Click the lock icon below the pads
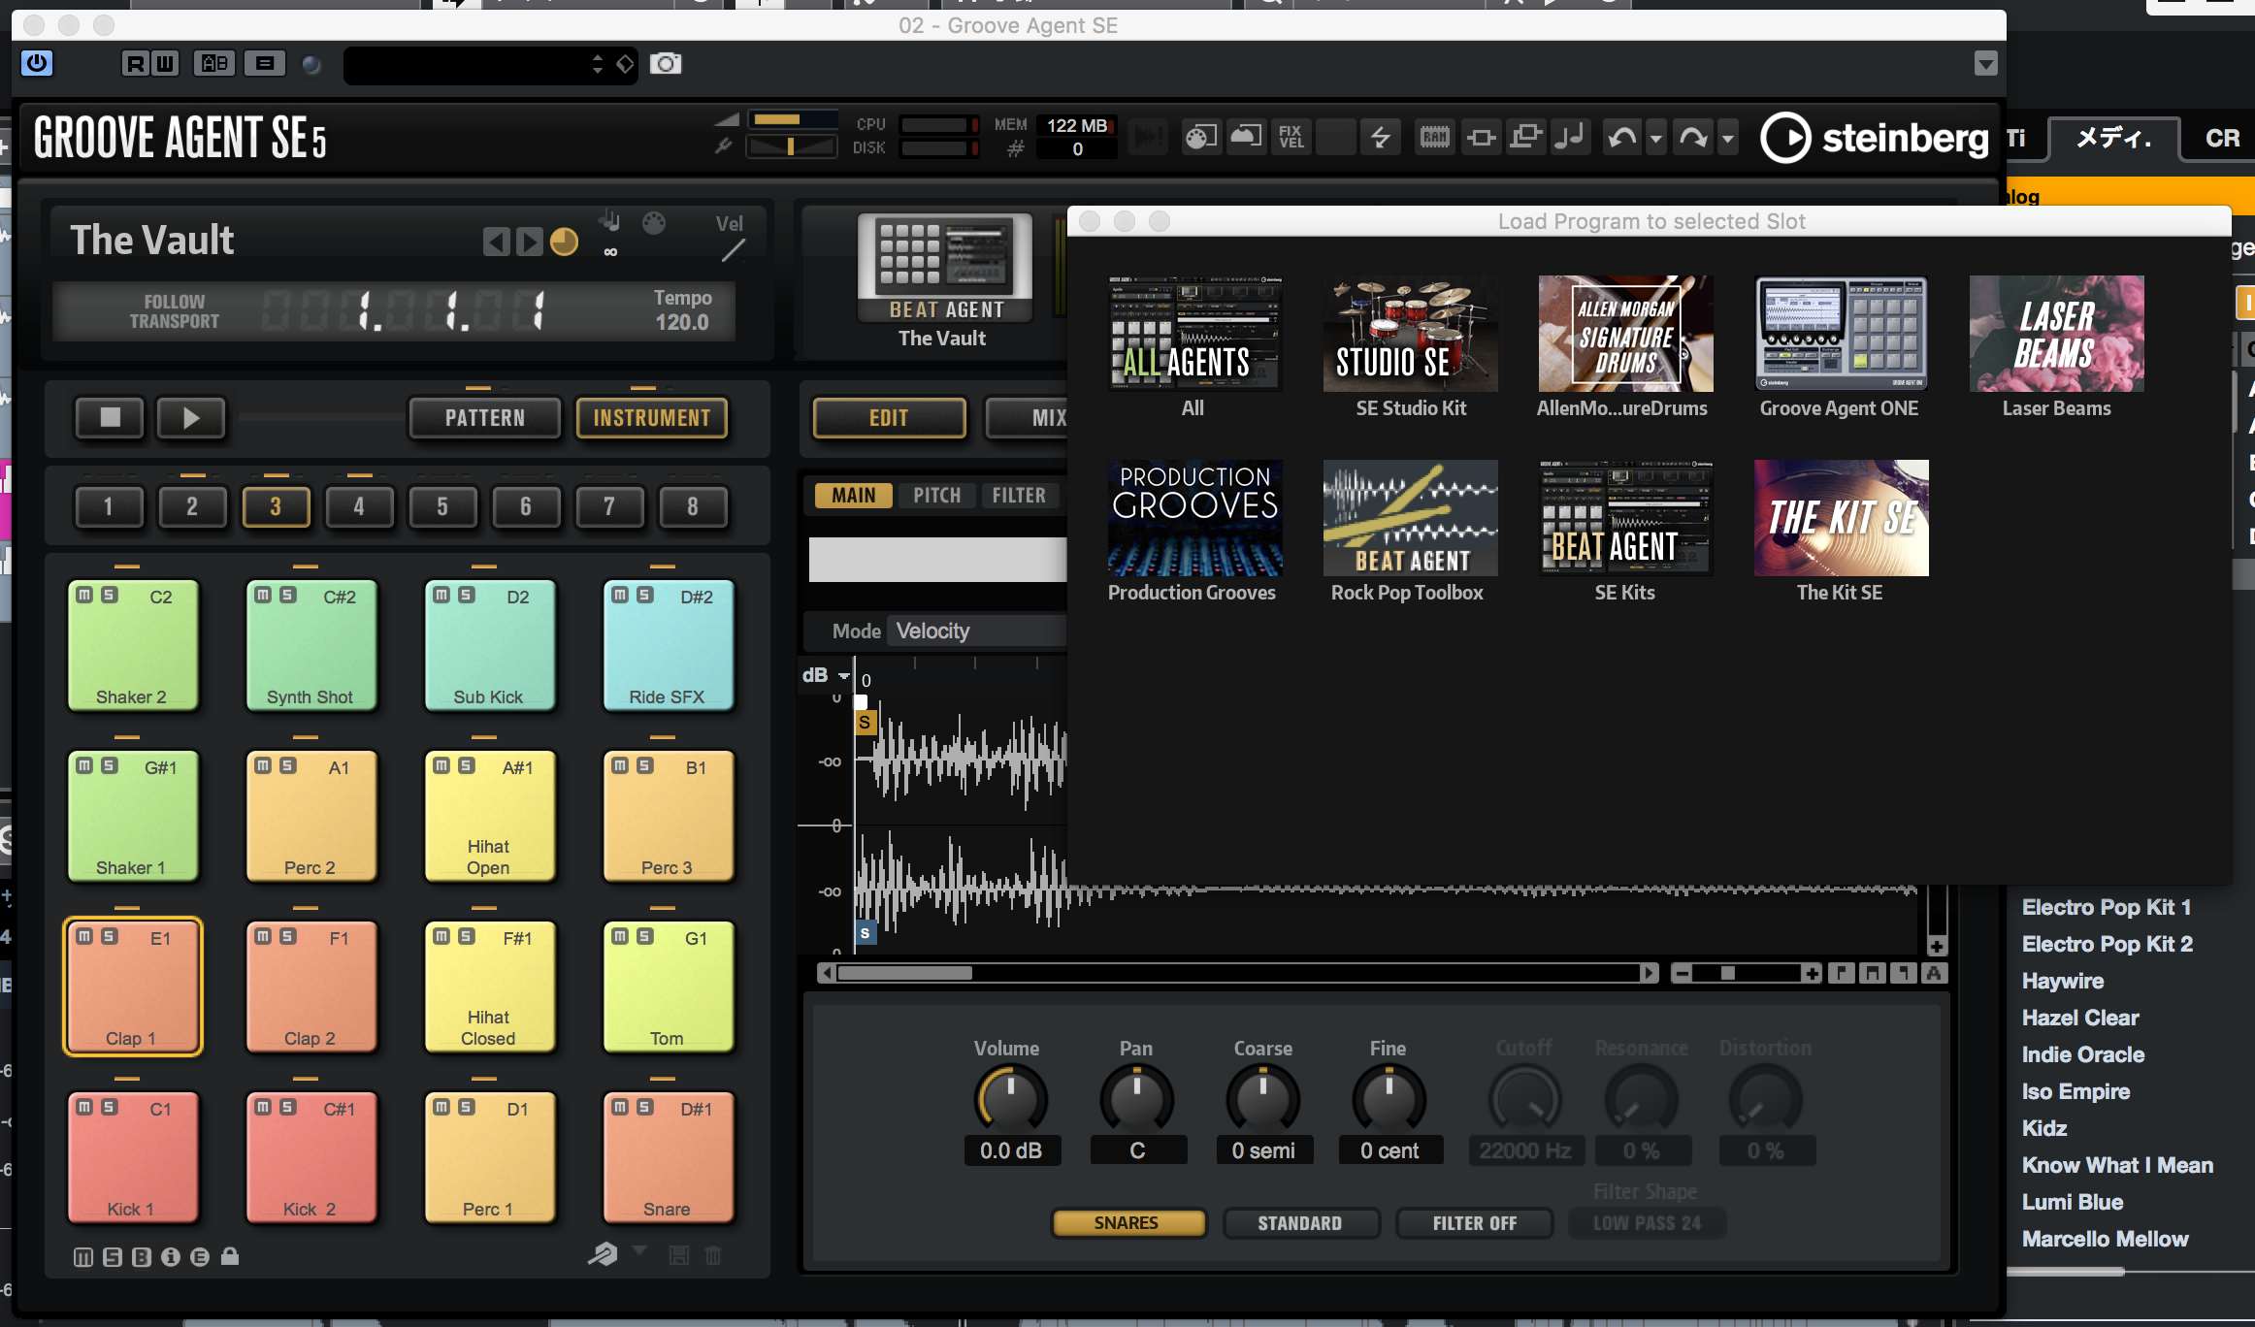The width and height of the screenshot is (2255, 1327). click(229, 1257)
